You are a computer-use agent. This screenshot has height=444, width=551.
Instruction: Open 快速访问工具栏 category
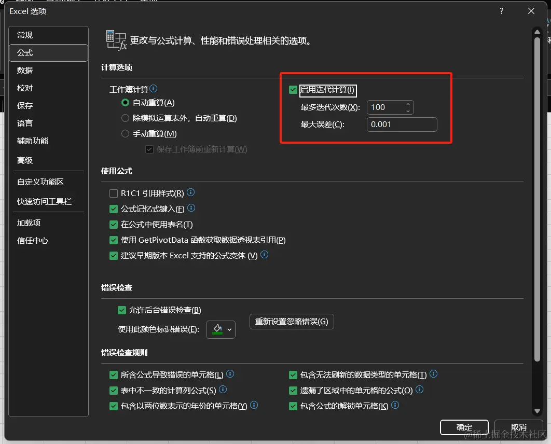point(48,202)
